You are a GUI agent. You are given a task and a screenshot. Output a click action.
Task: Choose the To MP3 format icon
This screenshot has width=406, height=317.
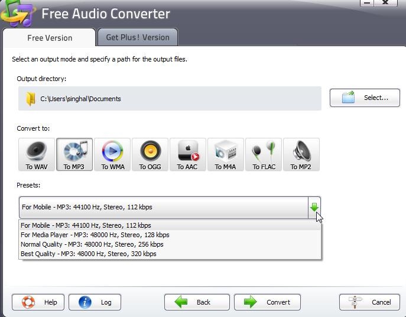coord(74,155)
